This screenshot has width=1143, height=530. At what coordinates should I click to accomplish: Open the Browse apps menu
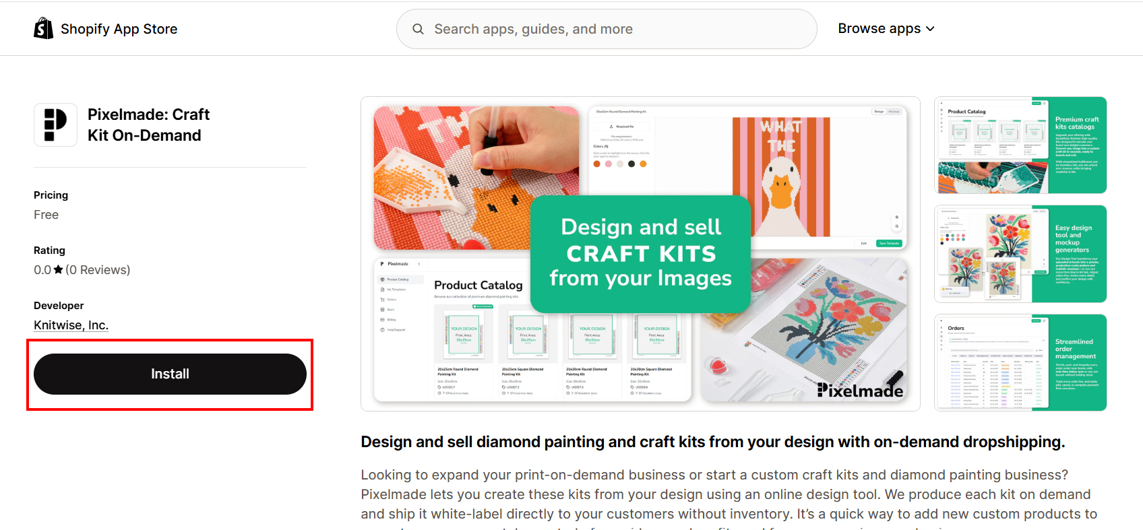pos(886,28)
